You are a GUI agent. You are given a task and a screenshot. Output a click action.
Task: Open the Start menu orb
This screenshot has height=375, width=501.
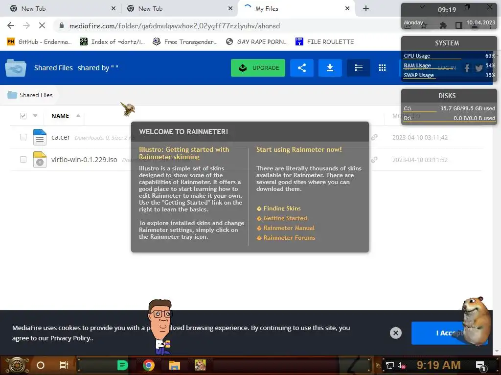pyautogui.click(x=17, y=365)
